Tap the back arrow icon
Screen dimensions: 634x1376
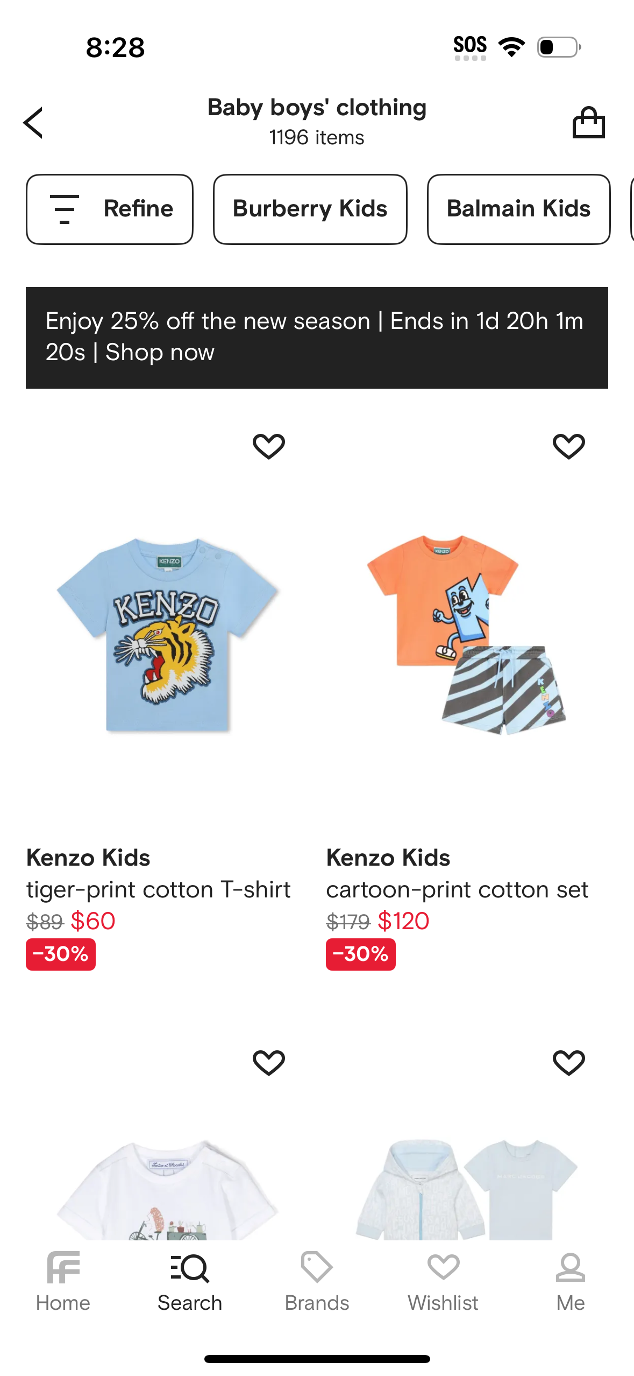[x=33, y=123]
